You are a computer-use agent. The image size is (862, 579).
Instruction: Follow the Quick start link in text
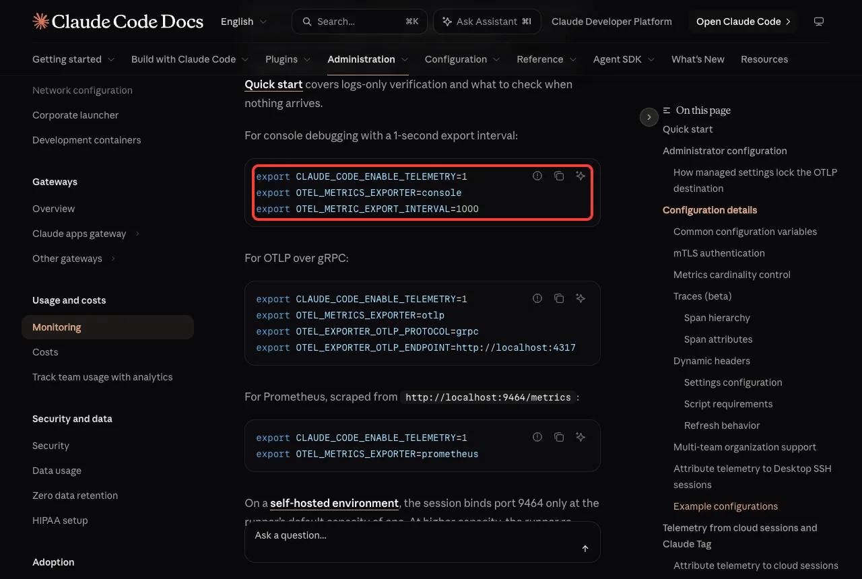pyautogui.click(x=273, y=84)
